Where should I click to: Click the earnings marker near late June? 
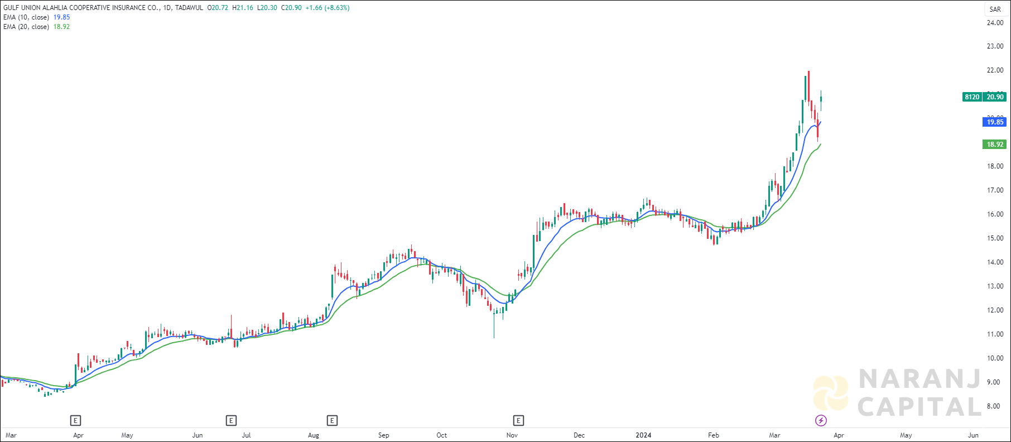(231, 420)
